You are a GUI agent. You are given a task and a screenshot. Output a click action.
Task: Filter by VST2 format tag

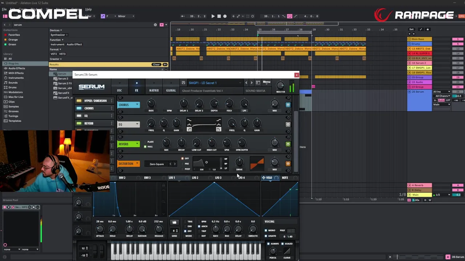coord(53,54)
